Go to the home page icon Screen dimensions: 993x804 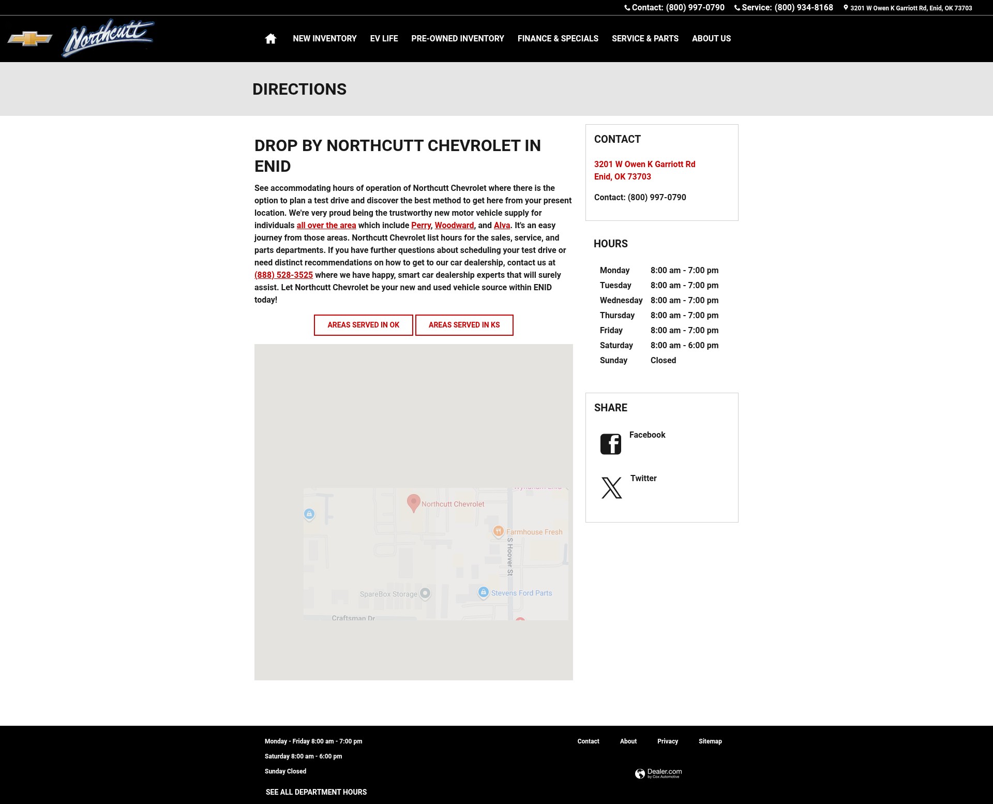[x=270, y=39]
